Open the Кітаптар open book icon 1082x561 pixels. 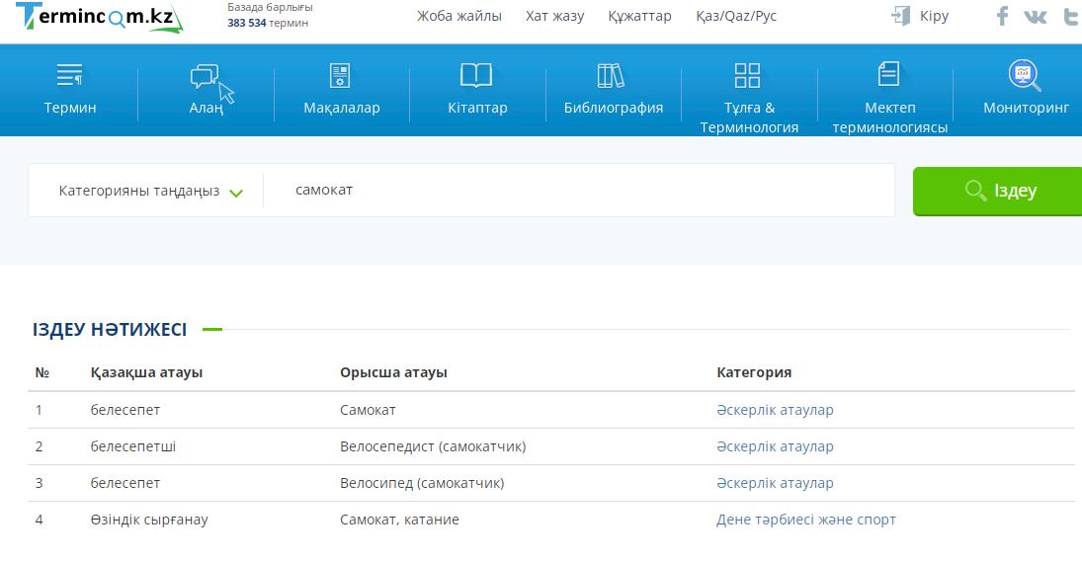click(476, 75)
